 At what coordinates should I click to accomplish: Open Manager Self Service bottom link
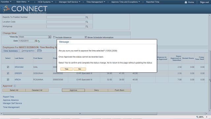pos(13,103)
